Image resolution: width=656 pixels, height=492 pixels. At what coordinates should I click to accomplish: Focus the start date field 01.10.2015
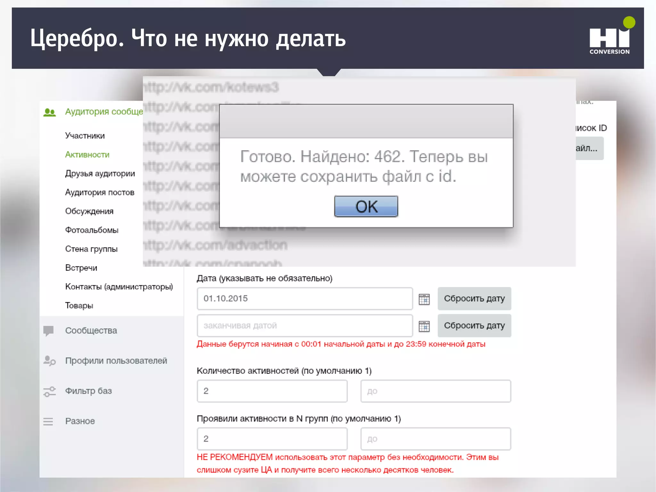(305, 299)
